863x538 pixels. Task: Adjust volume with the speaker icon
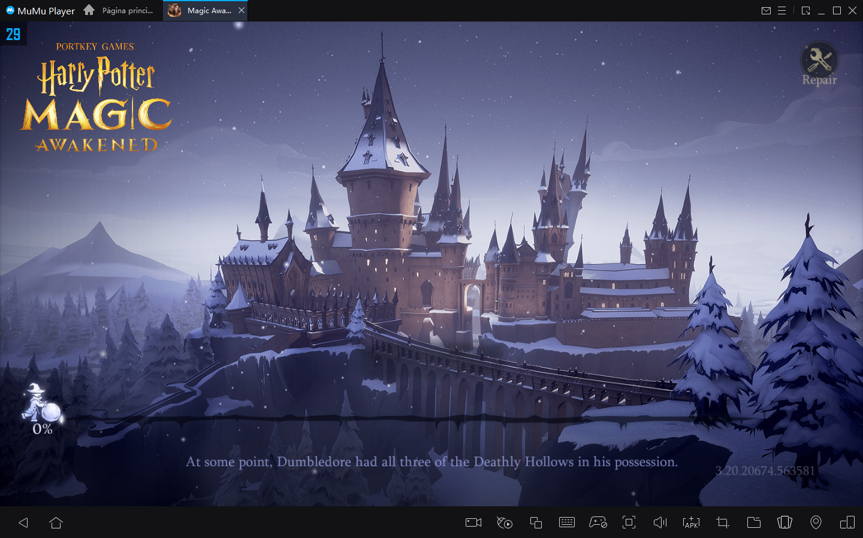click(660, 522)
